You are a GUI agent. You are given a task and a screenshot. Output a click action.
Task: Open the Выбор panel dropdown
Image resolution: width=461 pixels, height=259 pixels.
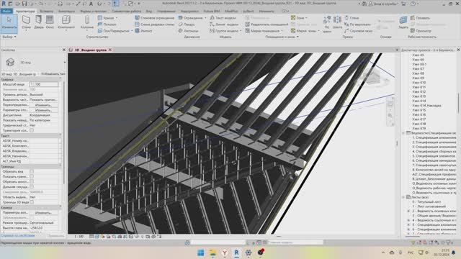(x=9, y=37)
